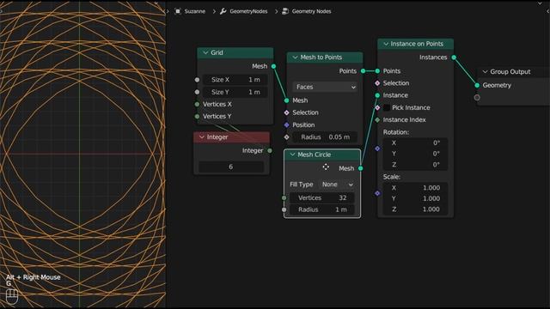Click the Mesh to Points Radius 0.05 m field
The height and width of the screenshot is (309, 550).
point(325,137)
